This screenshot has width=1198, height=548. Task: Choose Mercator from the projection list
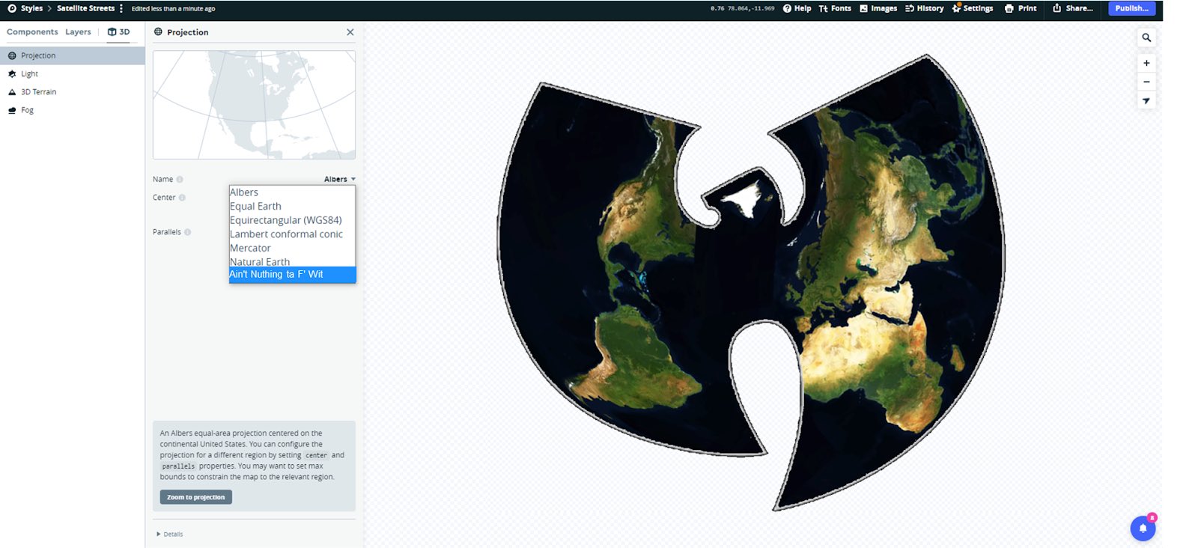(292, 248)
